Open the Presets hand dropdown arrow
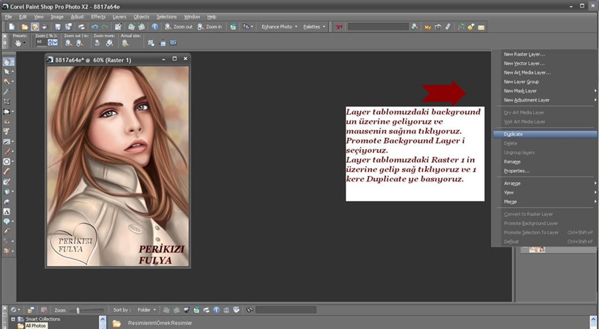This screenshot has width=599, height=329. coord(25,43)
